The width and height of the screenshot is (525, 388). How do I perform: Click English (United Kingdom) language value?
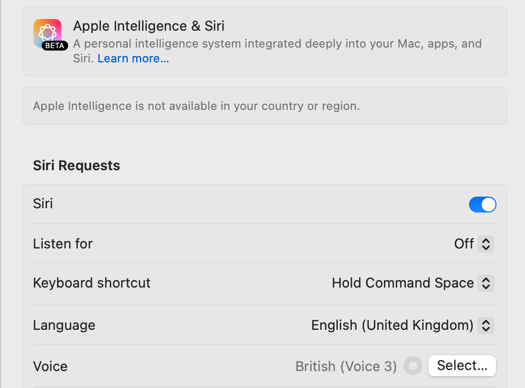pos(392,325)
